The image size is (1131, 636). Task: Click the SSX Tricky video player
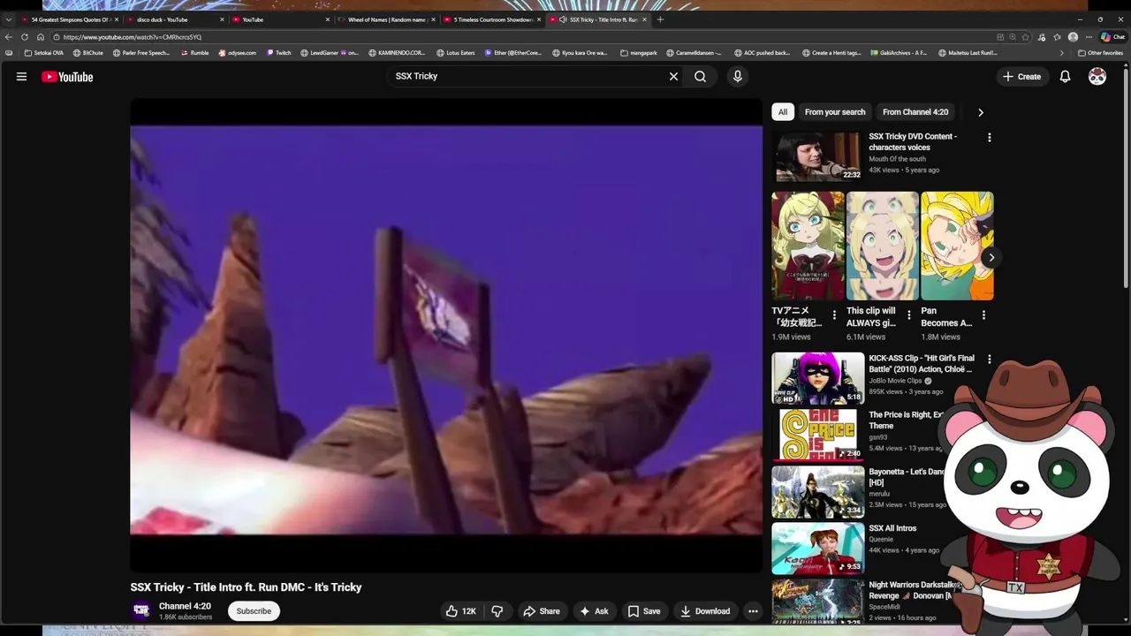446,335
